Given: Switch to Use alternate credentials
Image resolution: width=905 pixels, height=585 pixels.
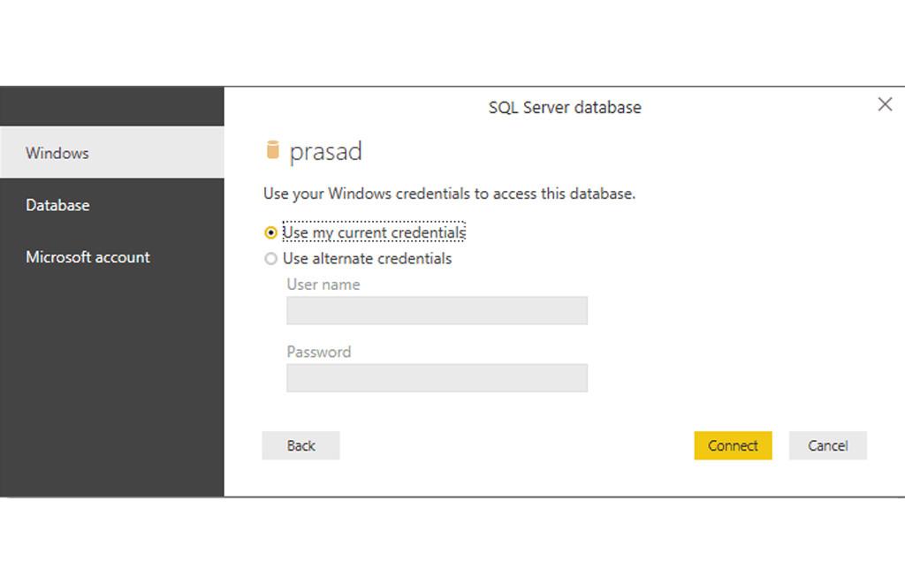Looking at the screenshot, I should (271, 258).
